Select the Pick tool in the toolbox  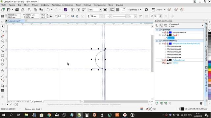(3, 27)
